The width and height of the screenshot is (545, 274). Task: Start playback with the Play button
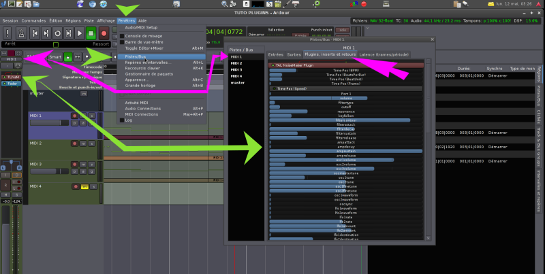pyautogui.click(x=80, y=33)
